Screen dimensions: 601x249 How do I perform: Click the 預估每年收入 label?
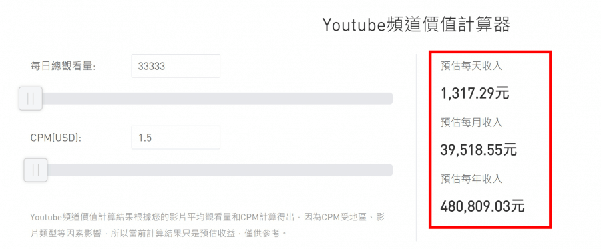tap(471, 179)
